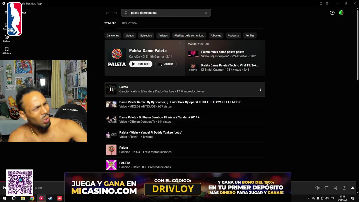Click the Daief PALETA thumbnail

pos(111,165)
